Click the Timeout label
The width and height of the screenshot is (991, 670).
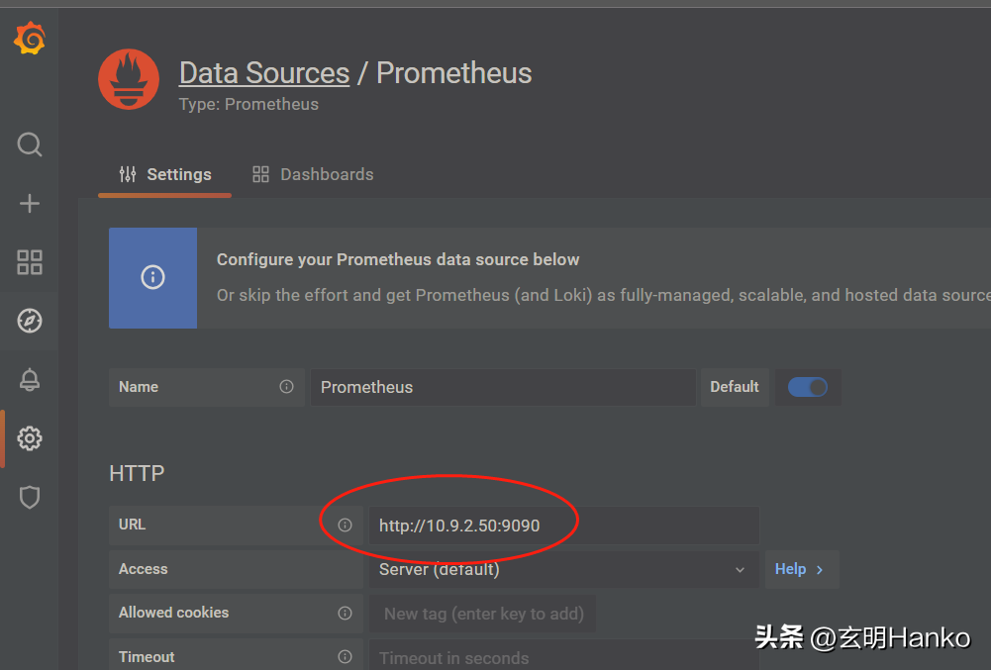tap(147, 657)
